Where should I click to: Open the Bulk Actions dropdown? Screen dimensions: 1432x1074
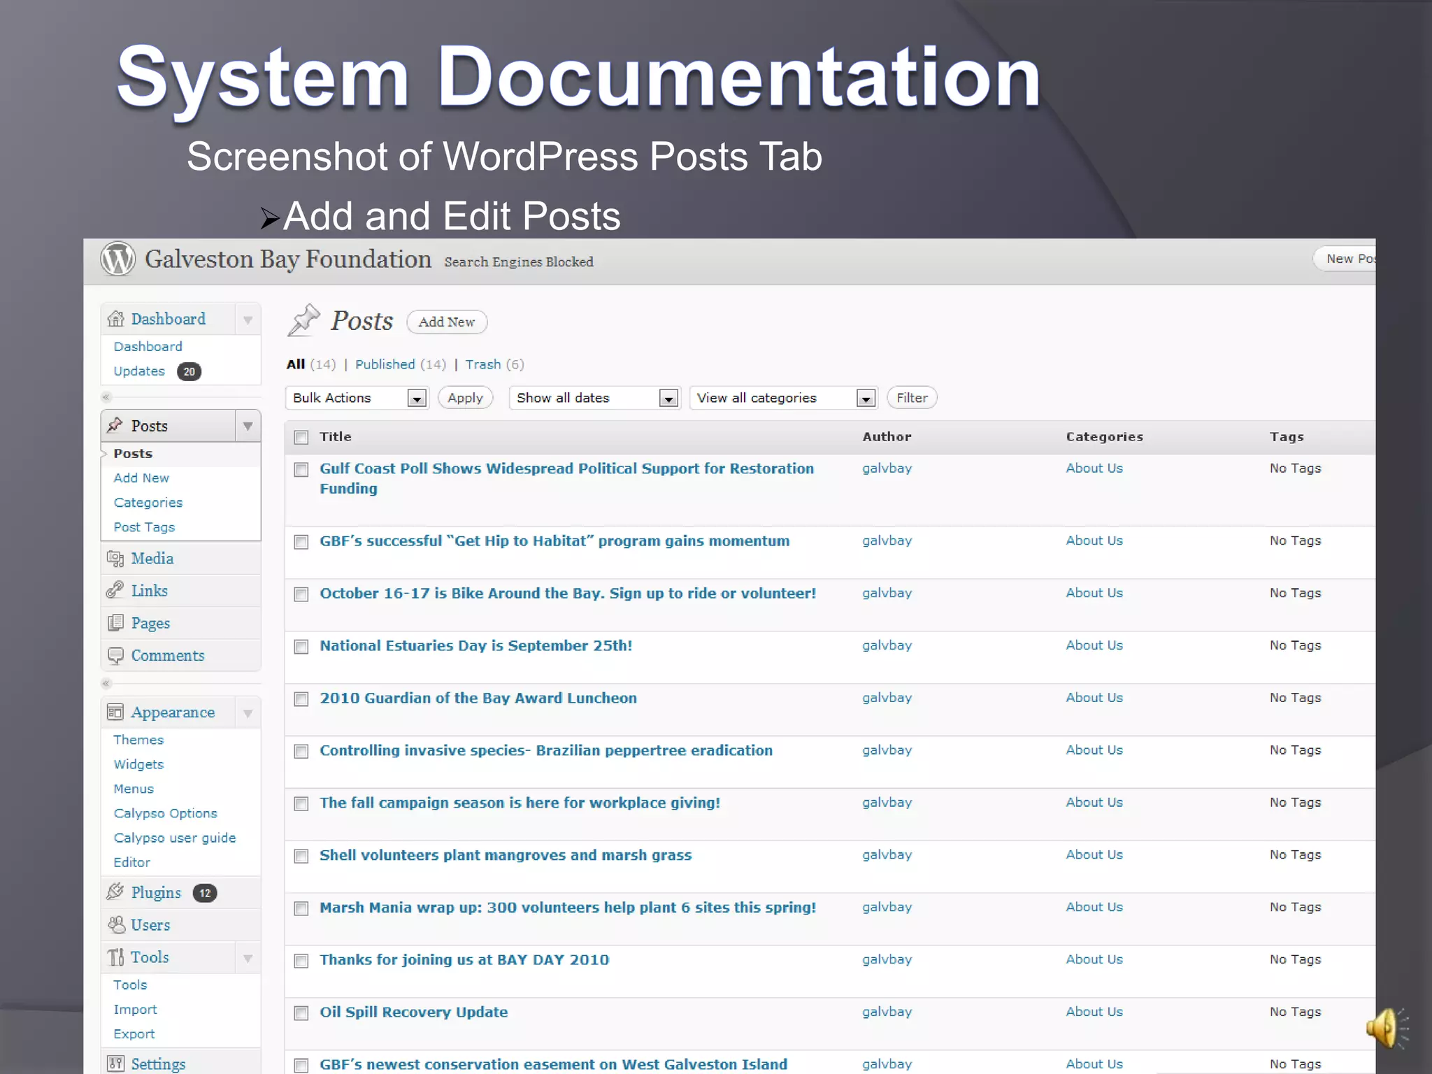(x=357, y=398)
